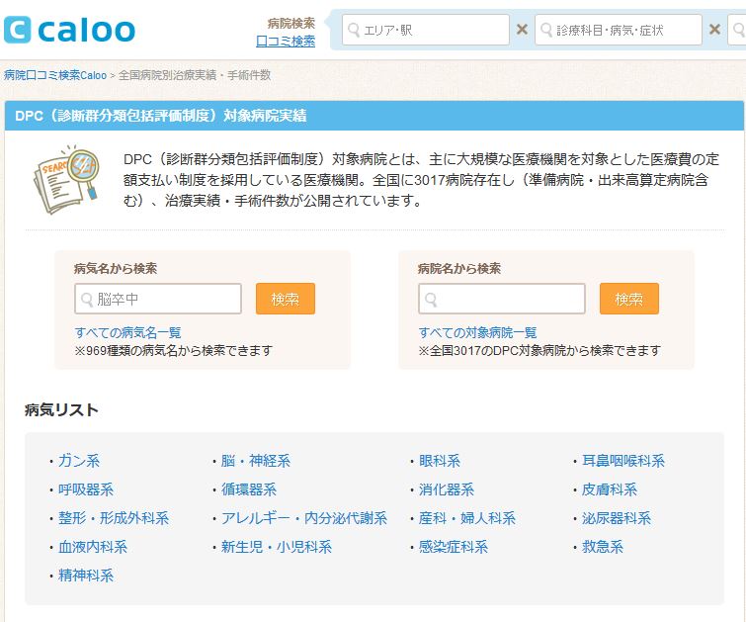Click the Caloo logo
Image resolution: width=746 pixels, height=622 pixels.
[x=69, y=30]
